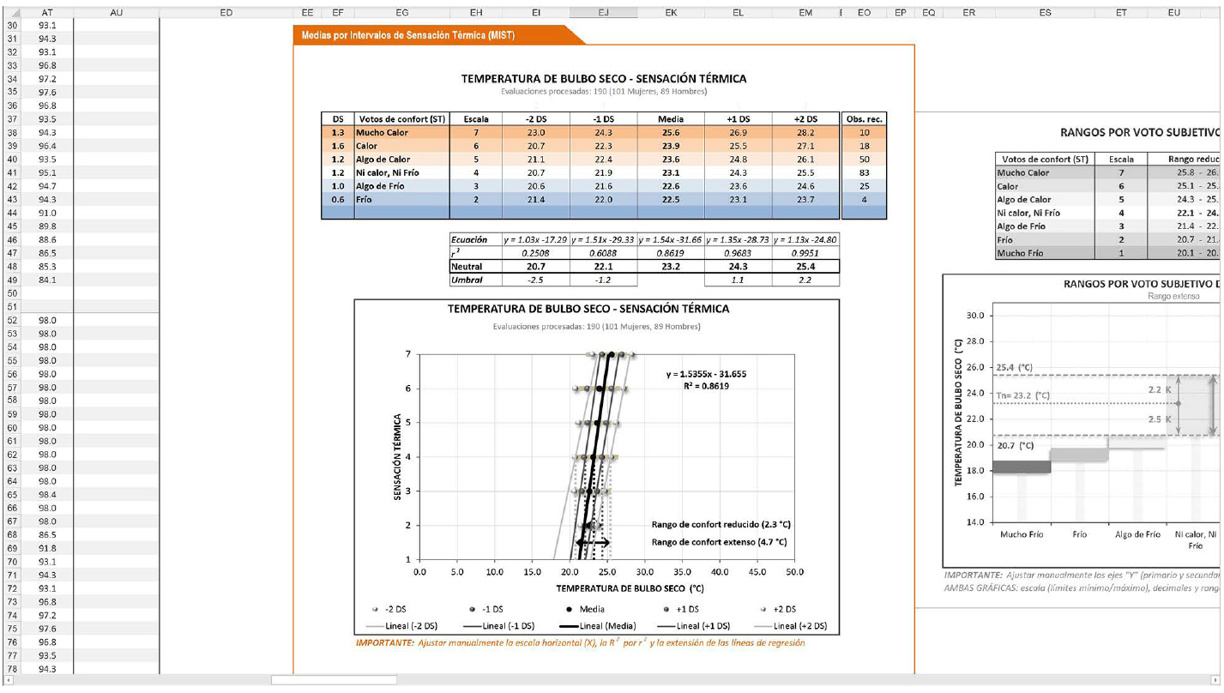Click observations value 50
The image size is (1224, 693).
[864, 160]
